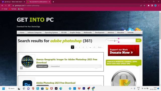The height and width of the screenshot is (91, 161).
Task: Click the getintopc.com address bar
Action: [76, 6]
